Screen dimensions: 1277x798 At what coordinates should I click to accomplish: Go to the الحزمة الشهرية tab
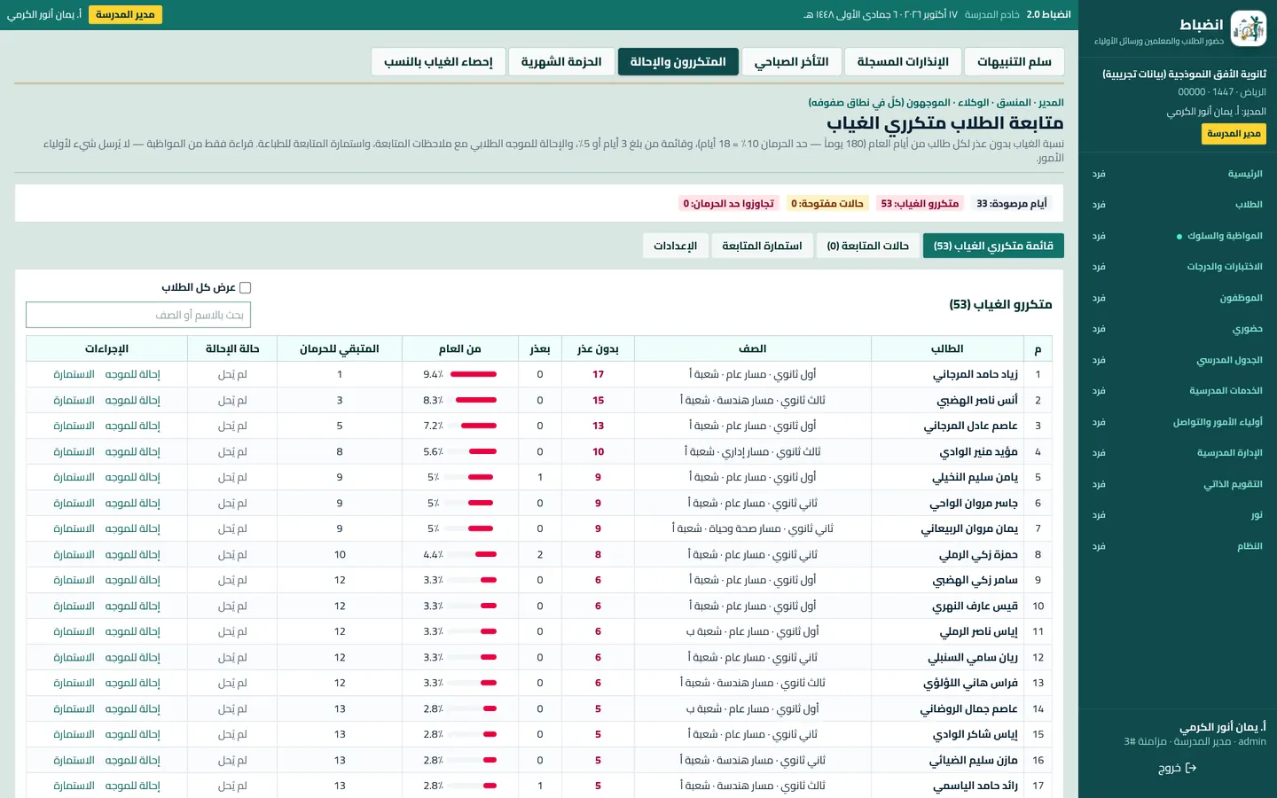[561, 62]
